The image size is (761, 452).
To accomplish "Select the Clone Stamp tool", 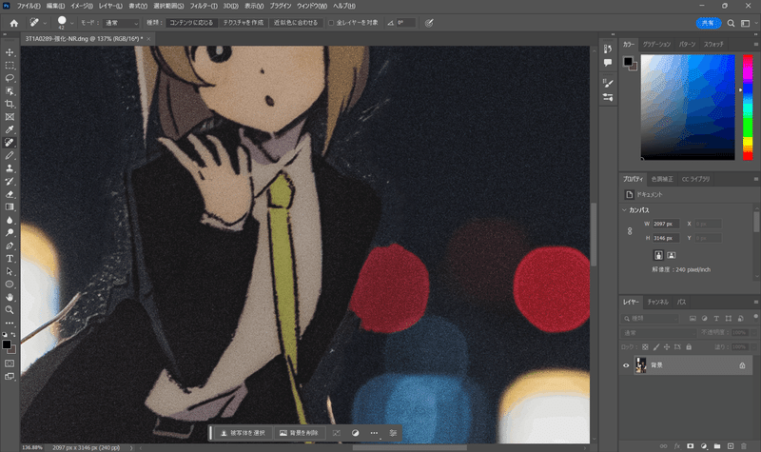I will [10, 168].
